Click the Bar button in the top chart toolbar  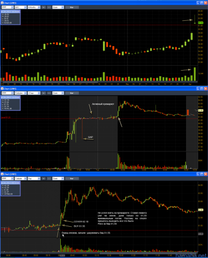72,7
